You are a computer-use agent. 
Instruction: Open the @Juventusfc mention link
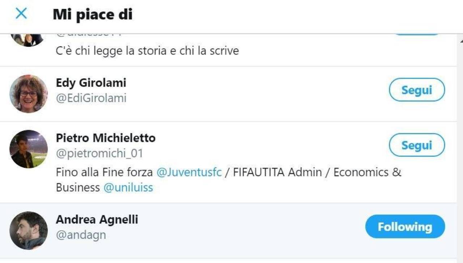pos(189,172)
